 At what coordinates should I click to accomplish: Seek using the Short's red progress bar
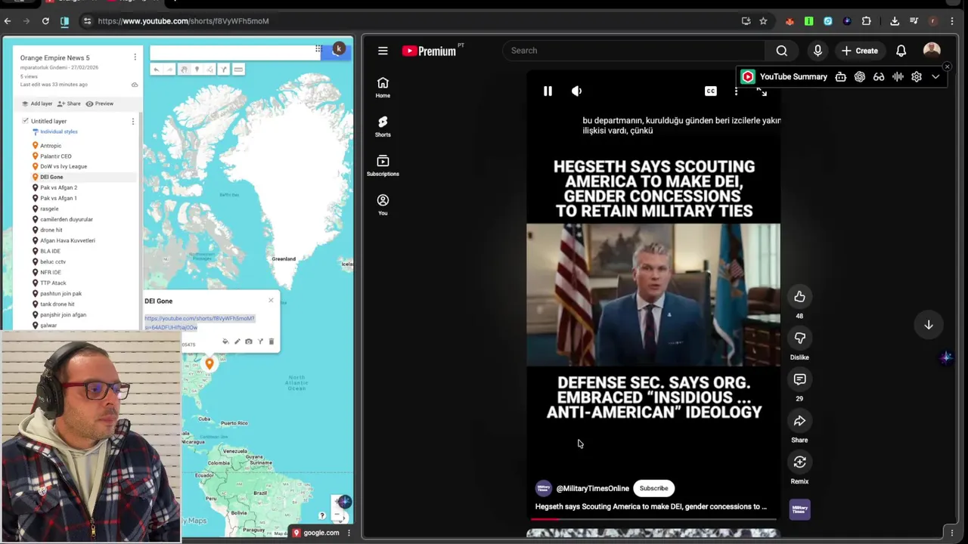click(653, 519)
